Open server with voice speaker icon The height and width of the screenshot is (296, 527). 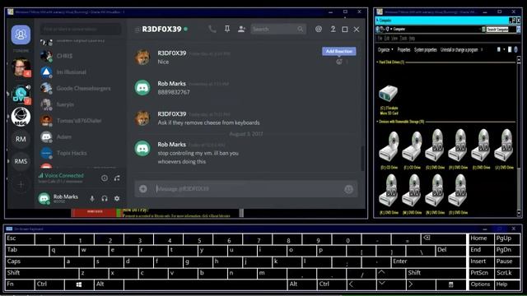(x=21, y=94)
